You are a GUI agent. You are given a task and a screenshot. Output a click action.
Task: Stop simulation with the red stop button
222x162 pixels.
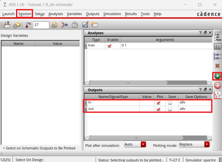(218, 86)
